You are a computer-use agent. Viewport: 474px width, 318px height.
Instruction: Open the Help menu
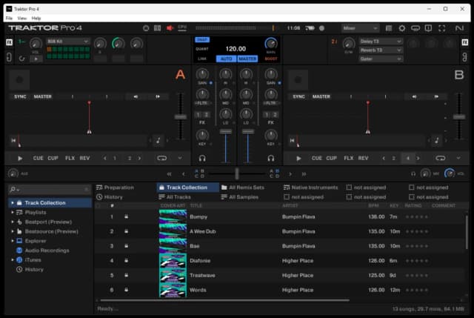point(36,18)
